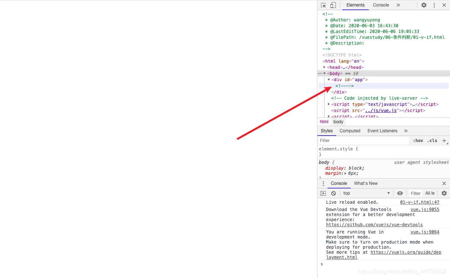Viewport: 450px width, 278px height.
Task: Open the All levels log dropdown
Action: click(430, 193)
